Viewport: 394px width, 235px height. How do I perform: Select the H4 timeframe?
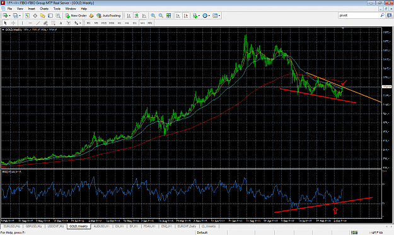pos(127,23)
